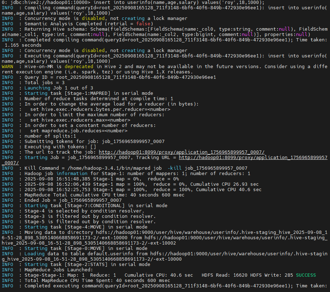Select 'Starting task [Stage-7:CONDITIONAL]' line
The width and height of the screenshot is (330, 292).
click(96, 206)
